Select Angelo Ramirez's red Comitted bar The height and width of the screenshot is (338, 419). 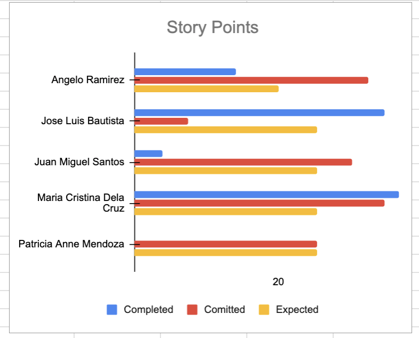(x=251, y=80)
